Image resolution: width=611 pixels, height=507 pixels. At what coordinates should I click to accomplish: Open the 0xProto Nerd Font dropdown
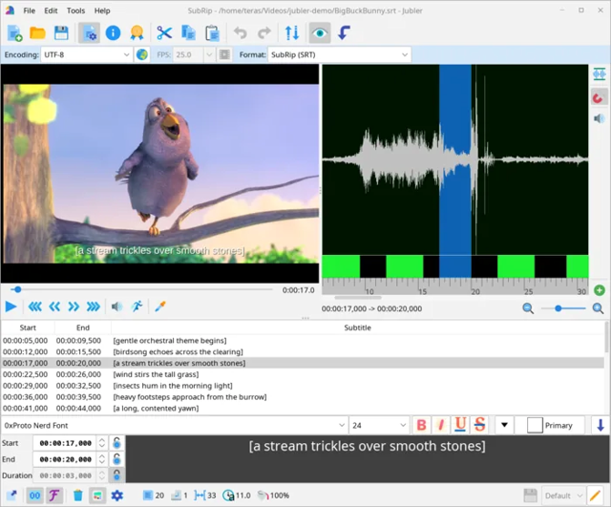174,425
